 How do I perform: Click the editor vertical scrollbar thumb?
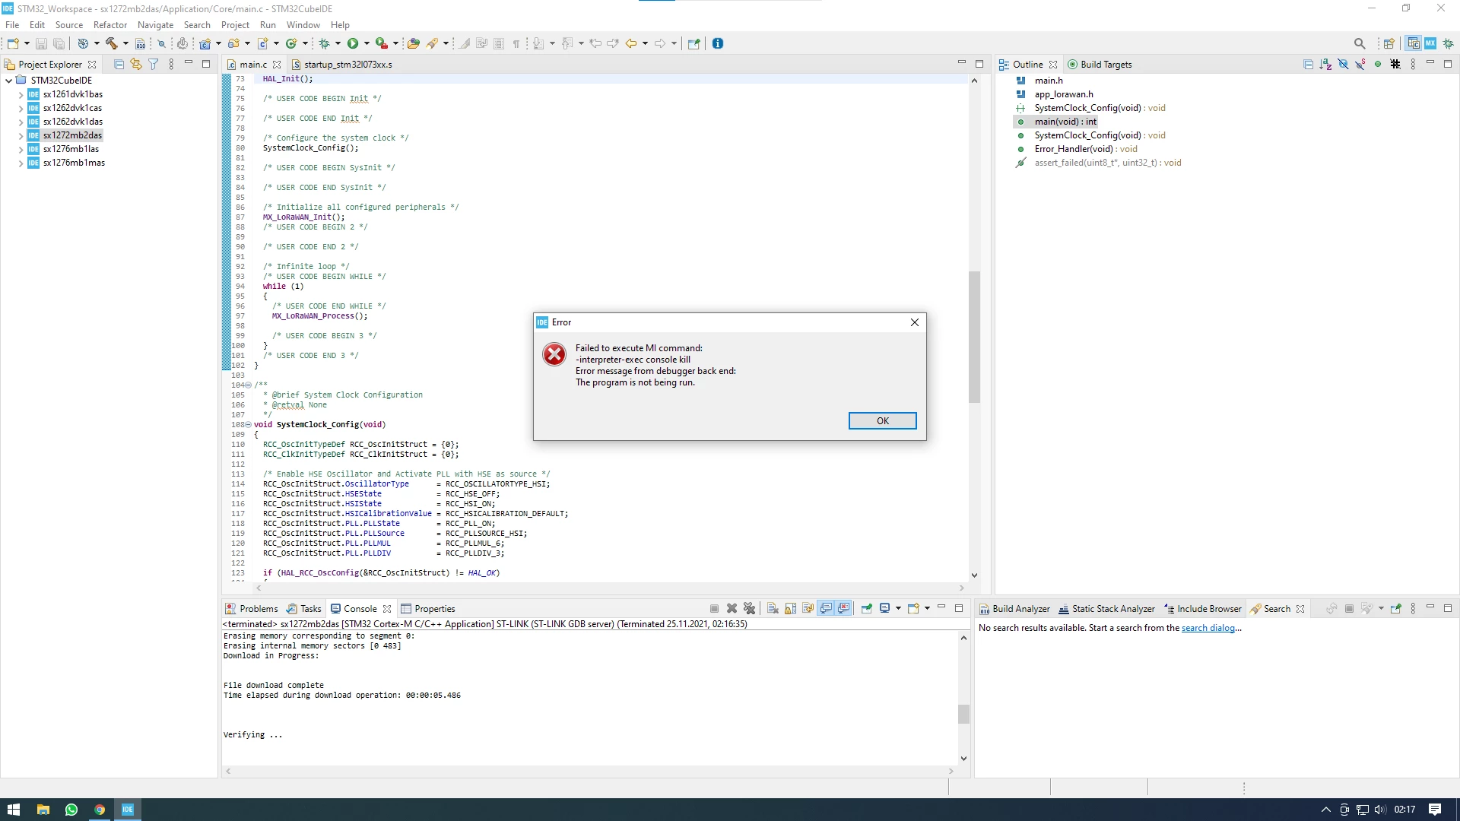tap(974, 337)
